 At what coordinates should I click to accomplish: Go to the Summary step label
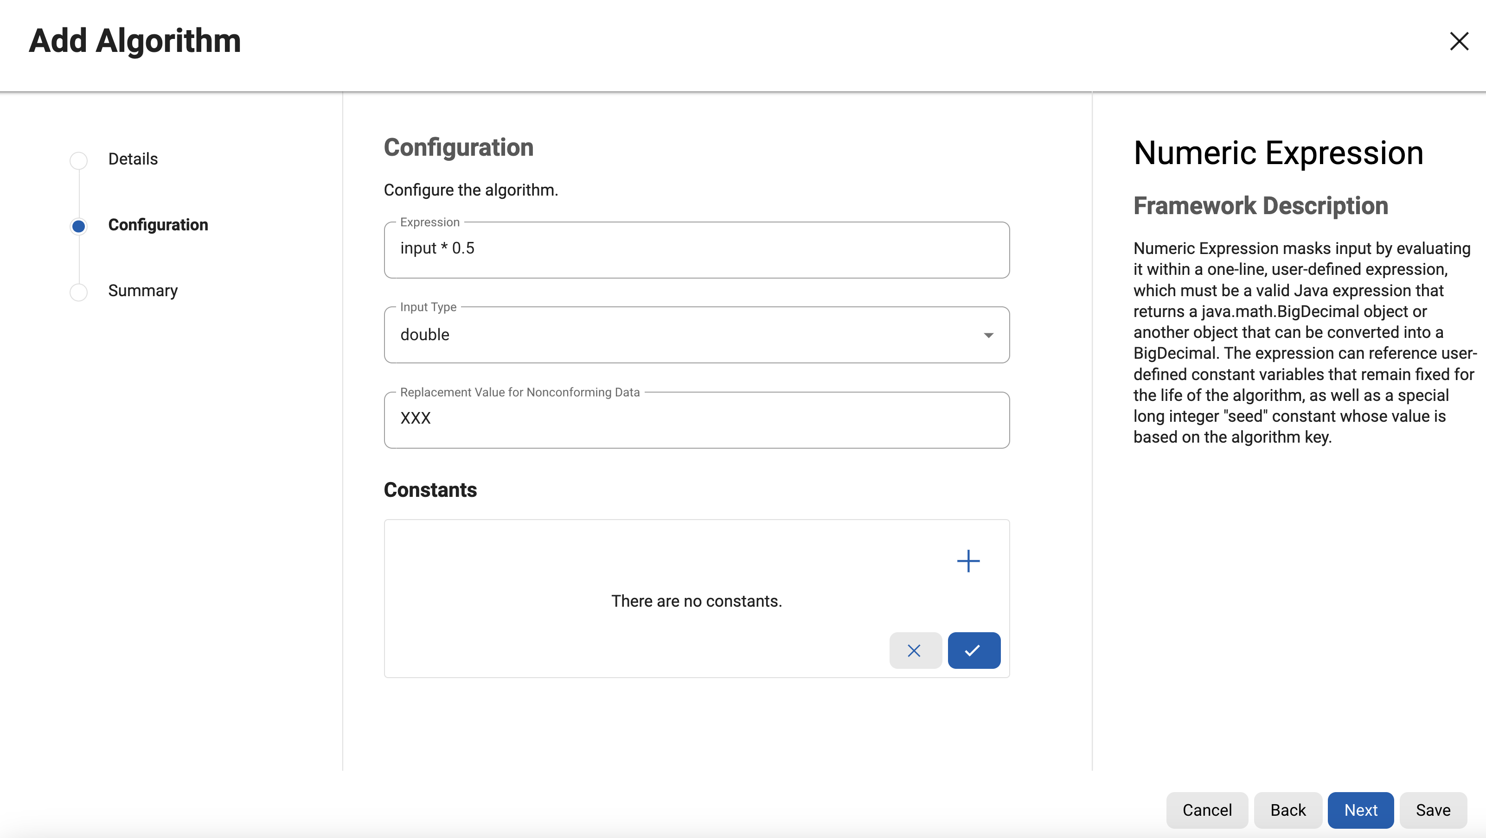coord(142,291)
